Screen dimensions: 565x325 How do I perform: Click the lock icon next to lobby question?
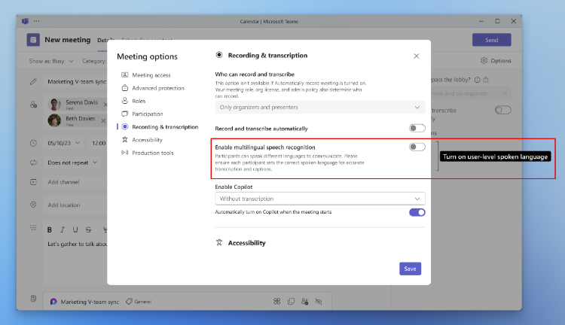pyautogui.click(x=486, y=80)
